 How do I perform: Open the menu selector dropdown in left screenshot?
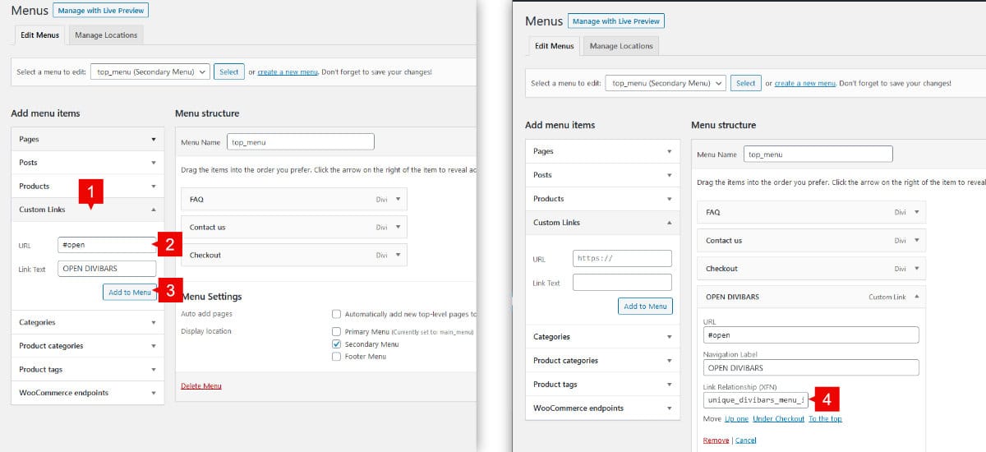click(x=150, y=71)
